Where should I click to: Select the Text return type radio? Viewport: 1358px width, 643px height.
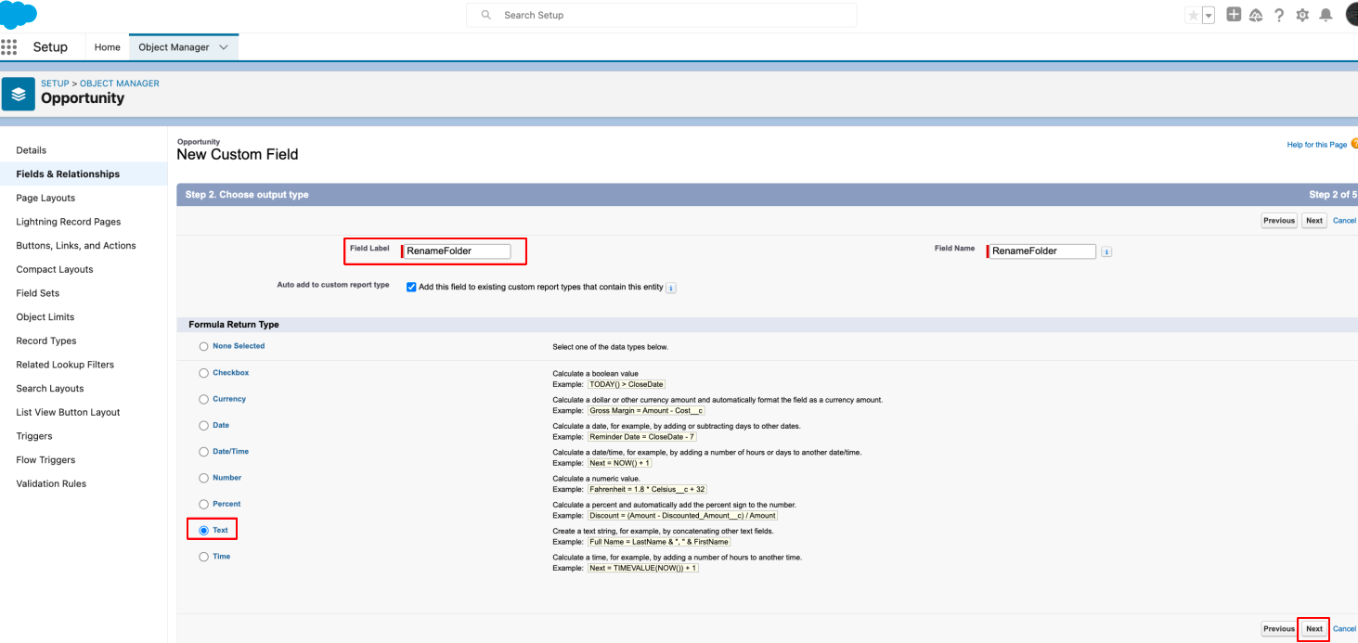(x=204, y=531)
